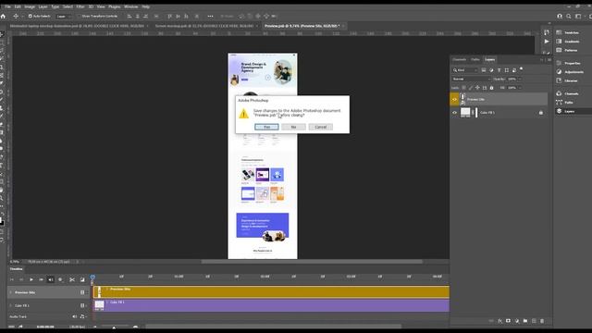The image size is (592, 333).
Task: Open the Gradients panel icon
Action: click(x=559, y=41)
